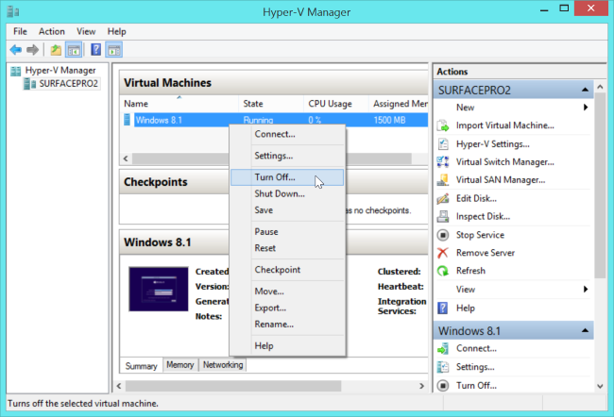The image size is (614, 417).
Task: Click the Stop Service icon
Action: coord(443,235)
